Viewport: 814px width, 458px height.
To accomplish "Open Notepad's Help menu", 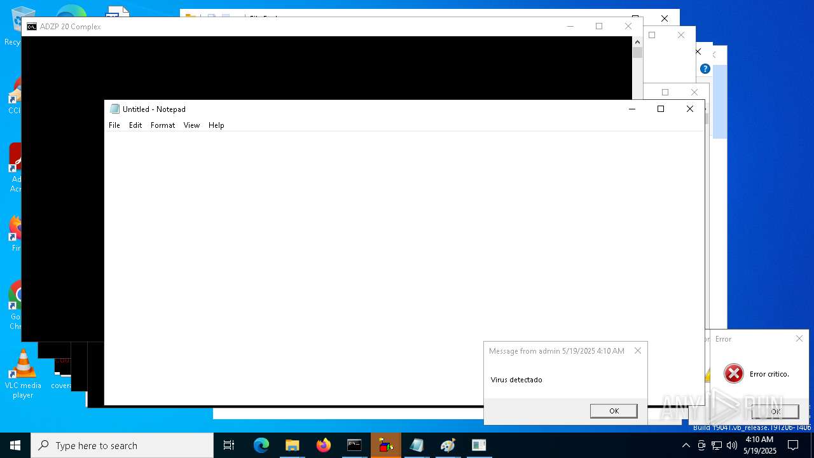I will click(x=216, y=125).
